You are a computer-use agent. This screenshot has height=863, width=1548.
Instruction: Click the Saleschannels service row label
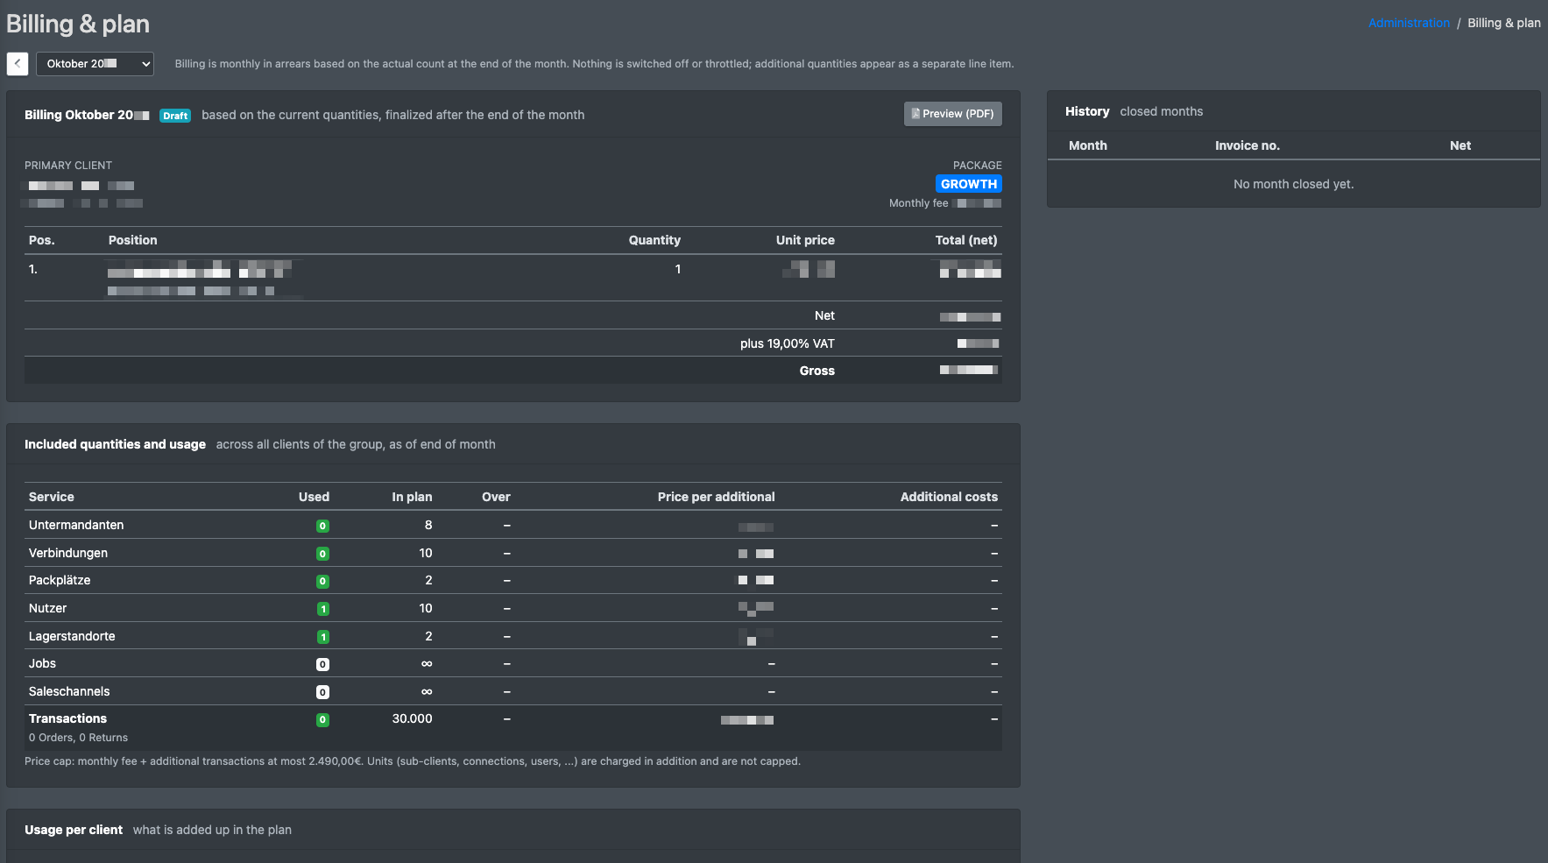pyautogui.click(x=69, y=691)
